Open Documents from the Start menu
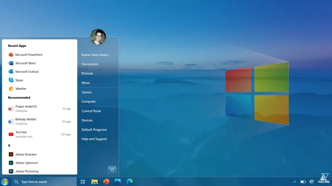The width and height of the screenshot is (332, 186). coord(90,64)
